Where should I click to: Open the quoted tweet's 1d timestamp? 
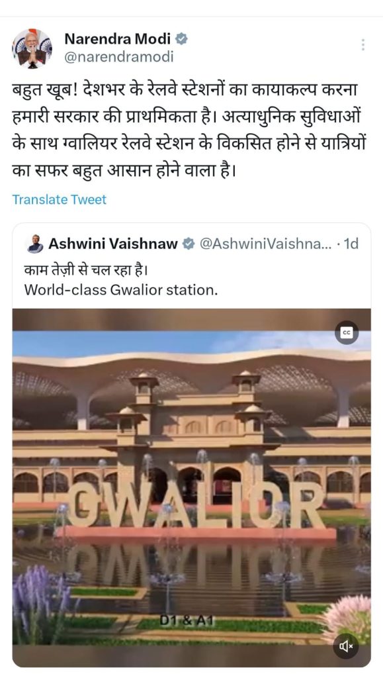351,244
